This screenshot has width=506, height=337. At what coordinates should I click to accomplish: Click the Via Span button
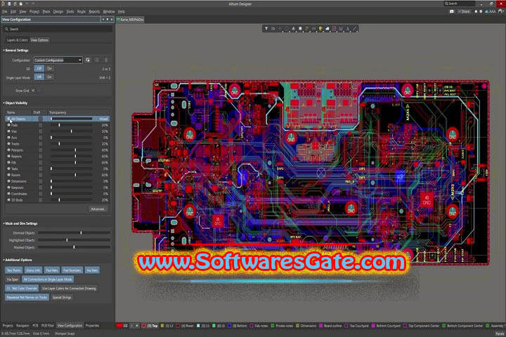(x=13, y=279)
